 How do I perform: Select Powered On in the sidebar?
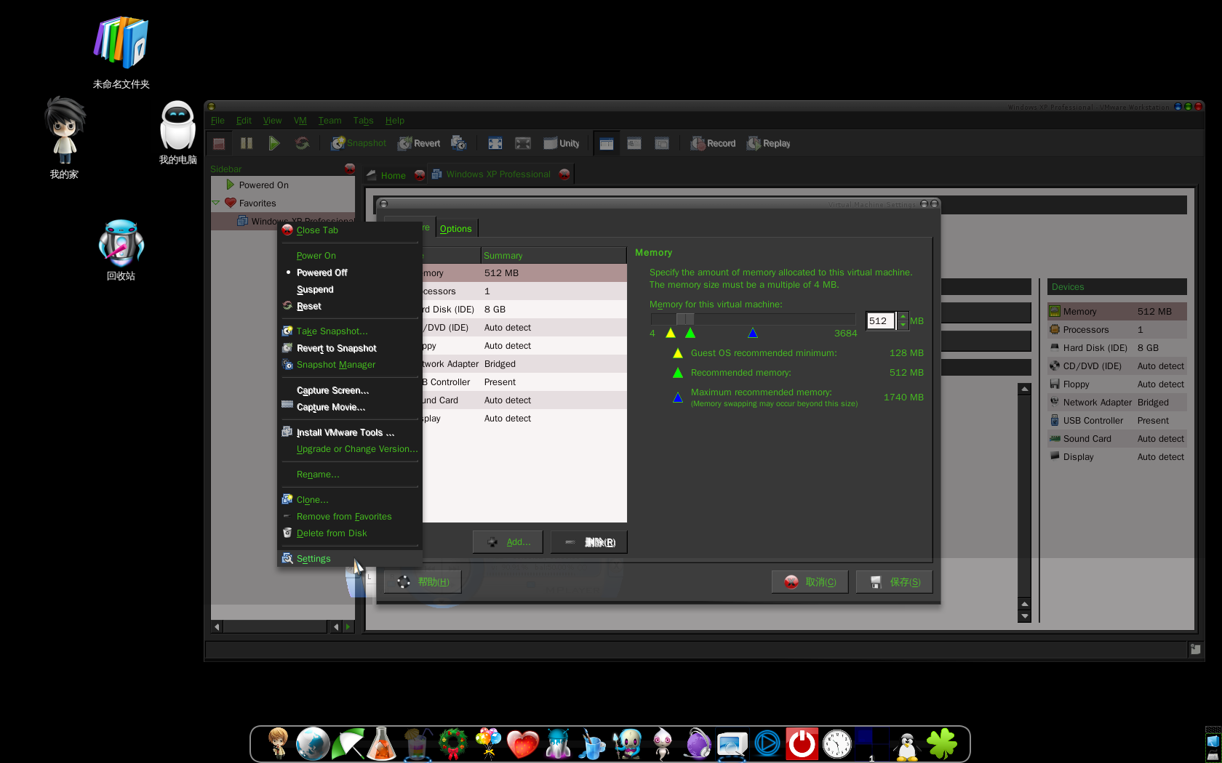click(263, 185)
